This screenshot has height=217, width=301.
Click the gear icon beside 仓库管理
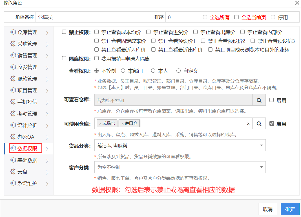click(x=13, y=32)
